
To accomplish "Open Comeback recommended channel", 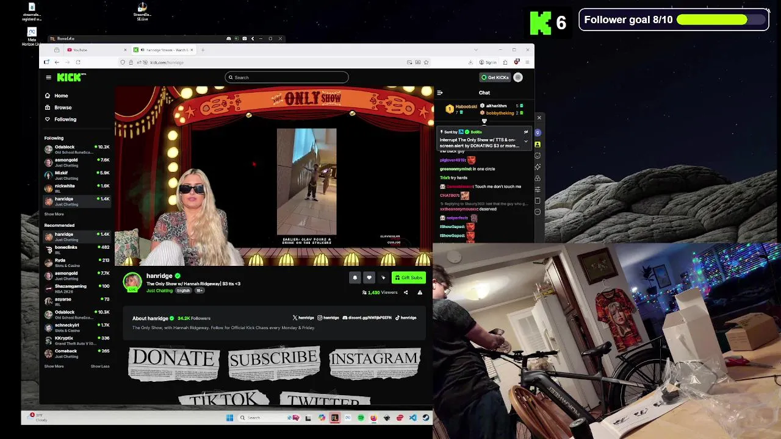I will tap(77, 354).
